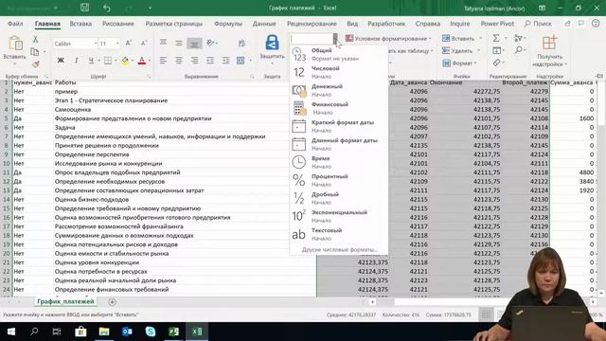
Task: Click Find and Select magnifier icon
Action: pos(519,50)
